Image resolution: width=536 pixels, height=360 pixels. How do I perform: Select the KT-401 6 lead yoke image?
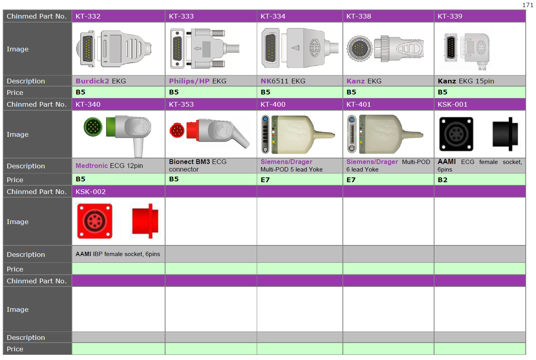click(x=385, y=134)
